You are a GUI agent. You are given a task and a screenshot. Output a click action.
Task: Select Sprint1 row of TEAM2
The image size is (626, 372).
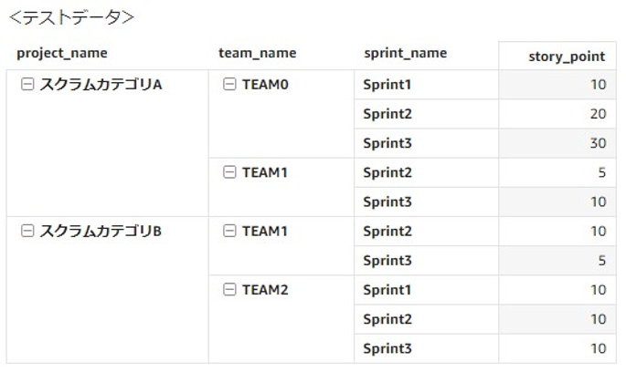[387, 289]
